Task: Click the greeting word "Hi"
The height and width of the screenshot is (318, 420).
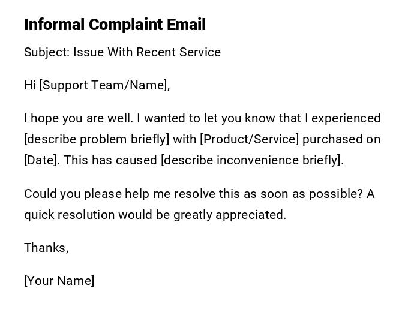Action: (x=30, y=85)
